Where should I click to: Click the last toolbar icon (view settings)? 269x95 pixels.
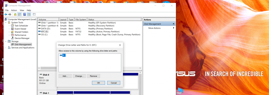click(34, 14)
